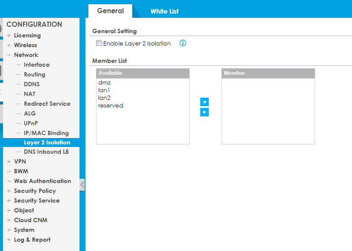Click the info icon beside Layer 2 Isolation
Image resolution: width=352 pixels, height=251 pixels.
pyautogui.click(x=183, y=43)
